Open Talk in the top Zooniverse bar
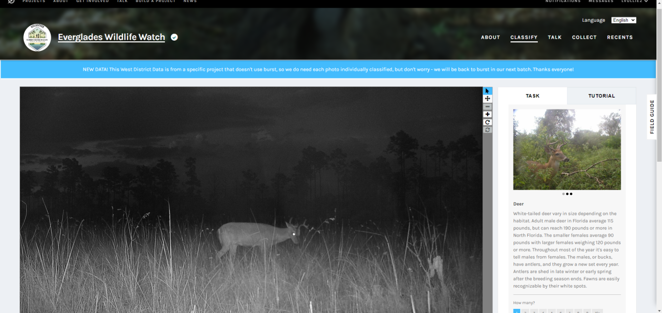This screenshot has height=313, width=662. point(122,2)
